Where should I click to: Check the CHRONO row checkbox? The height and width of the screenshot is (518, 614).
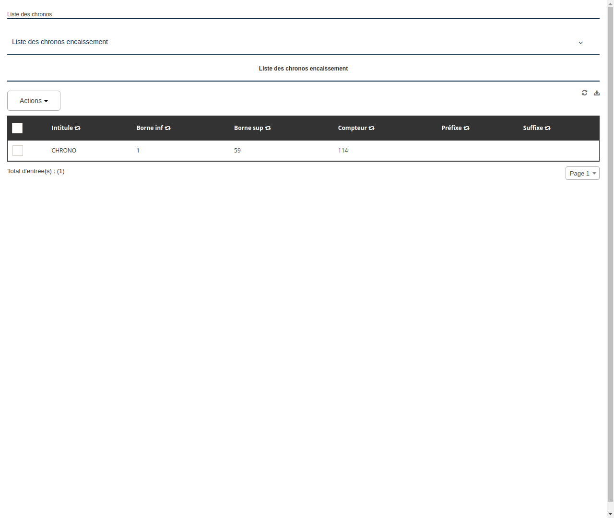pos(17,151)
